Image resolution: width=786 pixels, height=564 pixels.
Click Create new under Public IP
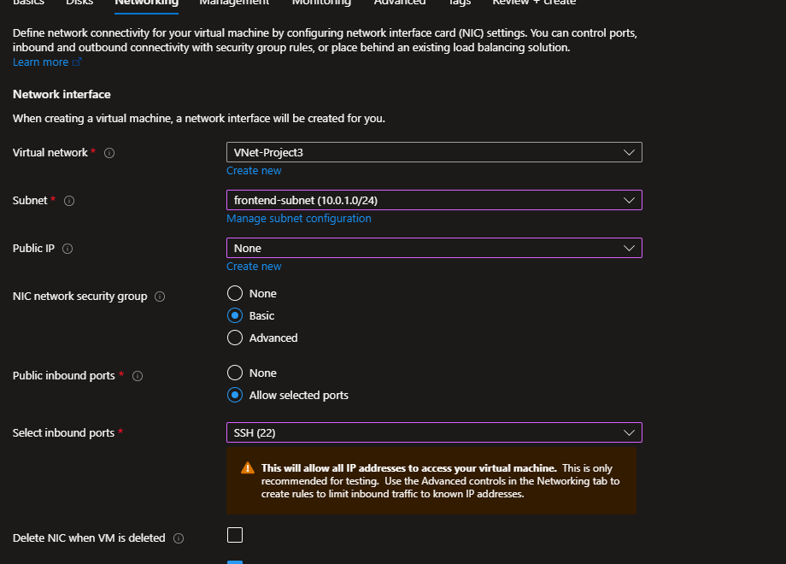(254, 267)
